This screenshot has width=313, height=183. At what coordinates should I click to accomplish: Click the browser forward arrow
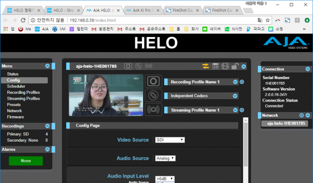tap(14, 20)
